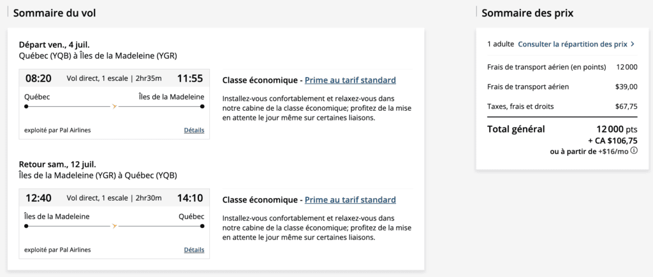The width and height of the screenshot is (653, 277).
Task: Expand the price breakdown chevron arrow
Action: coord(633,45)
